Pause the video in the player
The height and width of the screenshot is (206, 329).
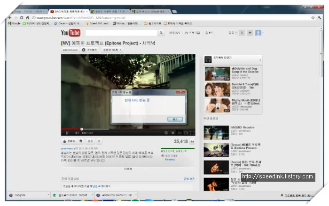67,133
